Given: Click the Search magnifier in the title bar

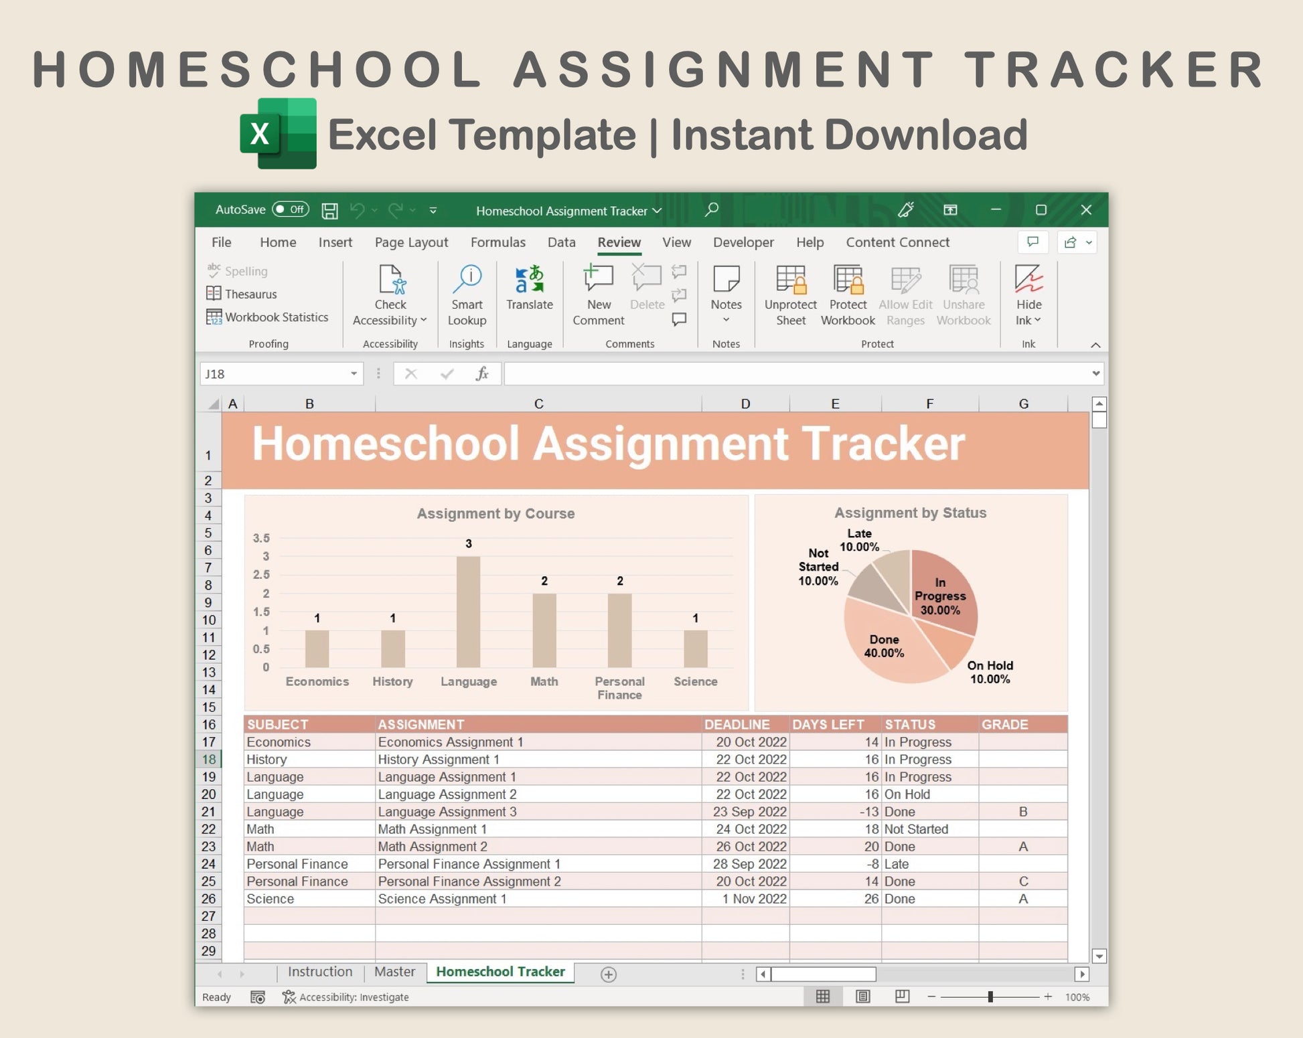Looking at the screenshot, I should click(711, 210).
